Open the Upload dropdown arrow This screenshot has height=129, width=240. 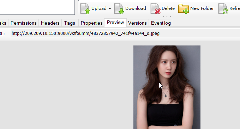click(x=110, y=8)
